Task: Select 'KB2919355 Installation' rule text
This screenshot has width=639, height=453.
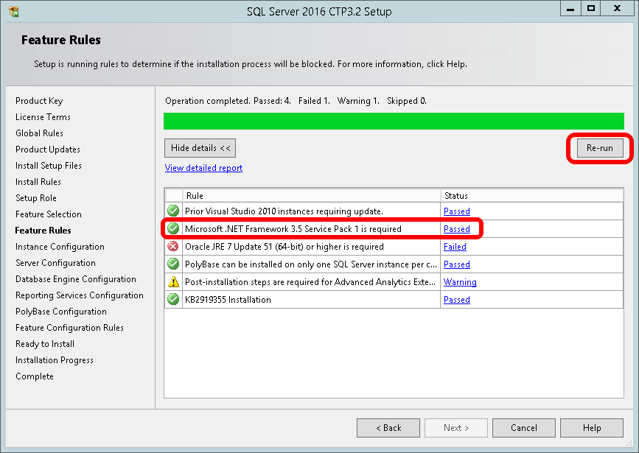Action: pyautogui.click(x=228, y=299)
